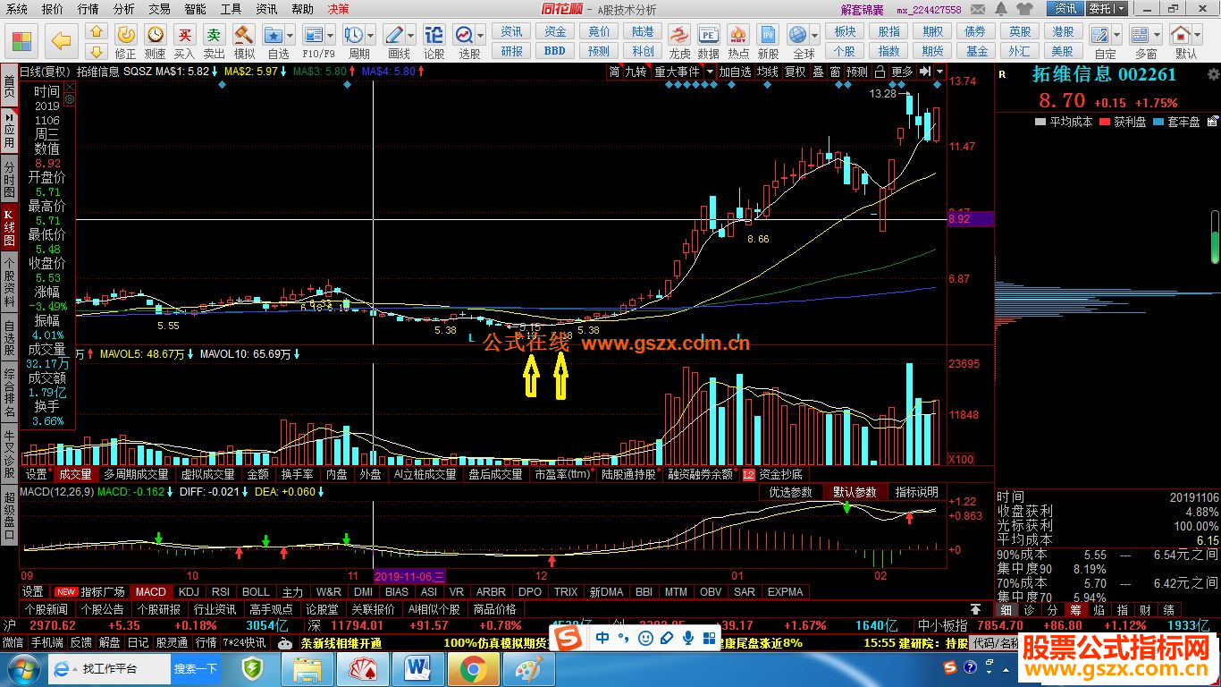This screenshot has width=1221, height=687.
Task: Click the 板块 sector button
Action: [x=845, y=31]
